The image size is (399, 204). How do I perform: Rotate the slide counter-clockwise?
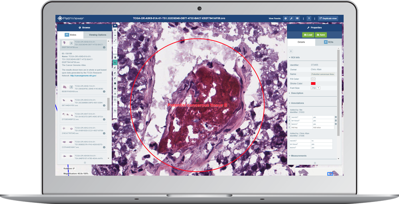115,51
